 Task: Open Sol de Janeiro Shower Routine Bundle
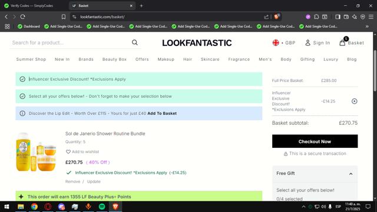point(105,134)
